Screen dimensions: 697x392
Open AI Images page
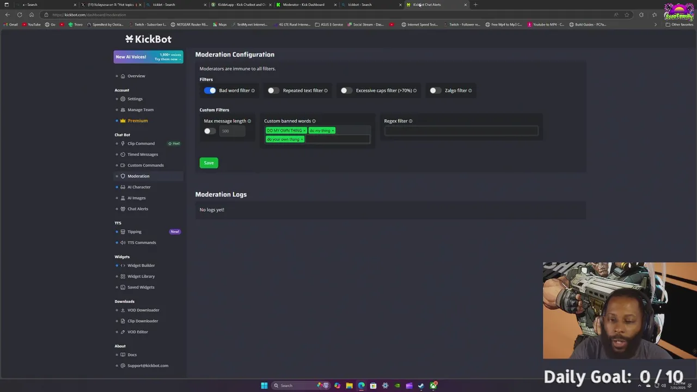coord(136,198)
